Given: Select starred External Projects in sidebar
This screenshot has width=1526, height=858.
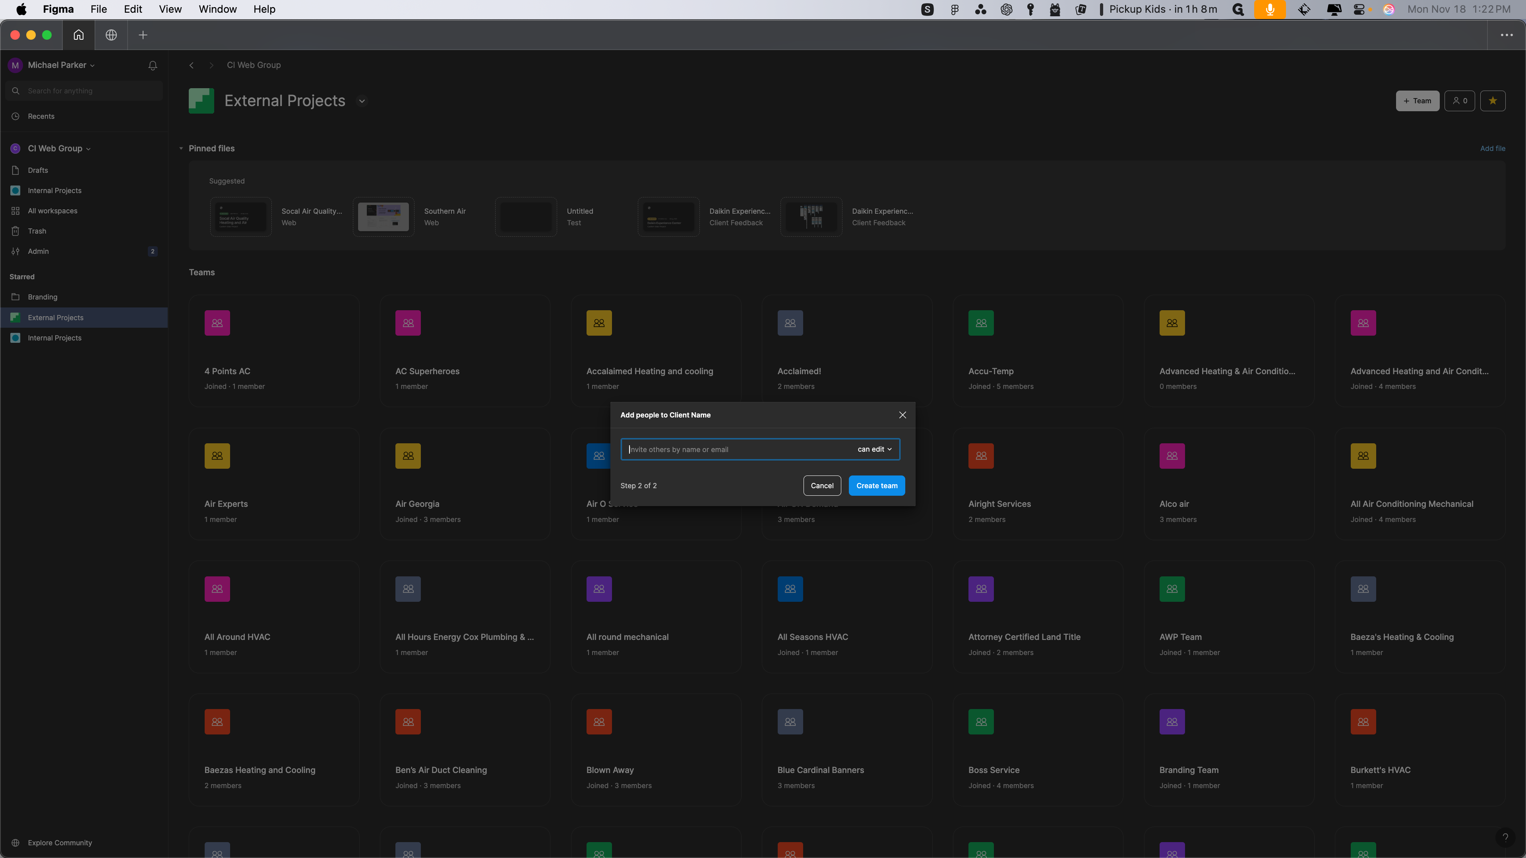Looking at the screenshot, I should [84, 318].
